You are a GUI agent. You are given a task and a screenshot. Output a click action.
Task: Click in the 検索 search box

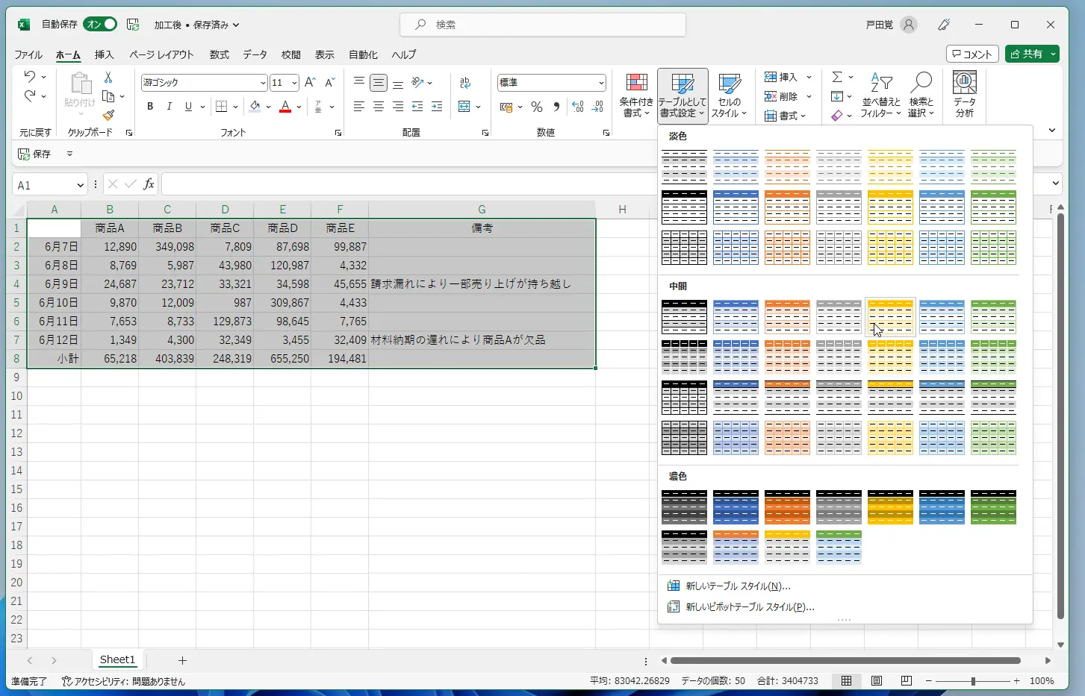(543, 25)
